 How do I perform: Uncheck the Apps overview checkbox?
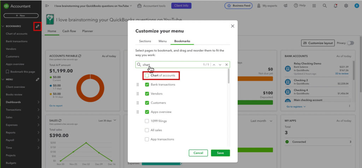[147, 112]
